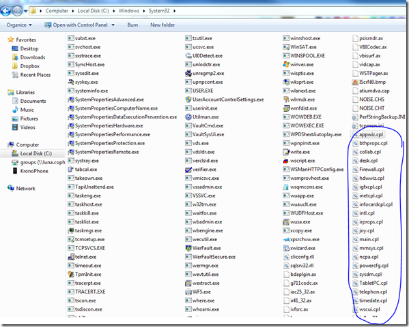Screen dimensions: 409x327
Task: Select the unregmp2.exe icon
Action: [188, 73]
